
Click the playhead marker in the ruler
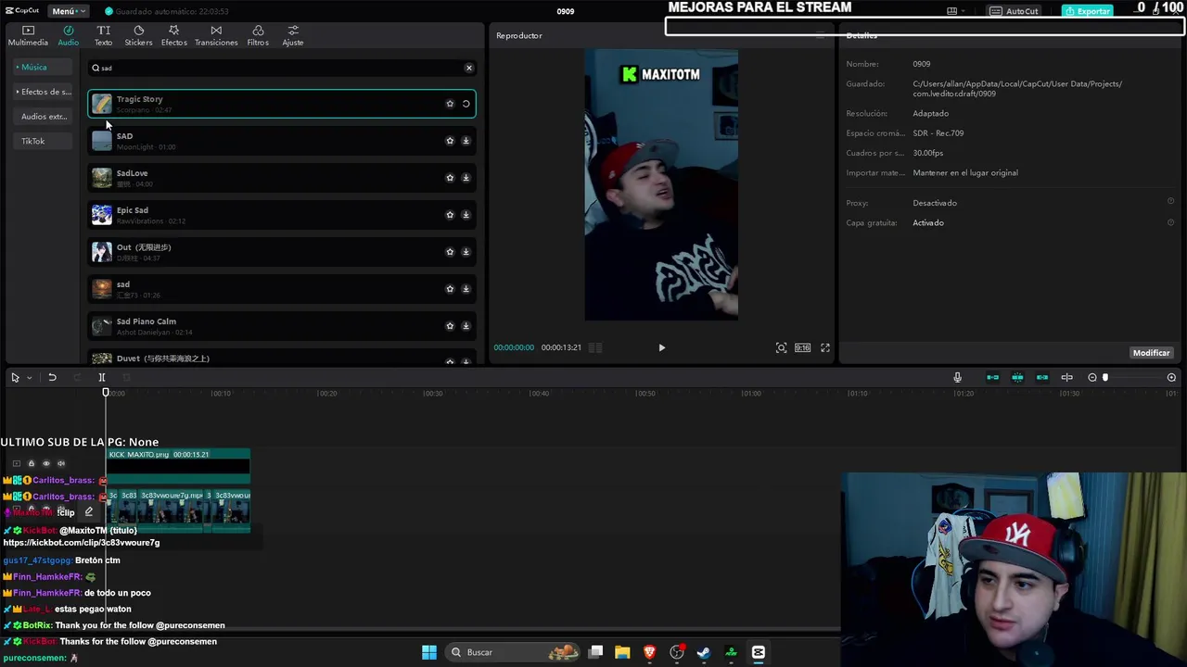[x=106, y=393]
